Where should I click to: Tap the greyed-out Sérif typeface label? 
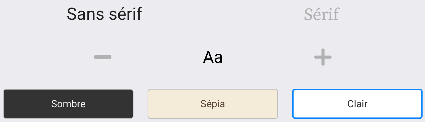[321, 14]
